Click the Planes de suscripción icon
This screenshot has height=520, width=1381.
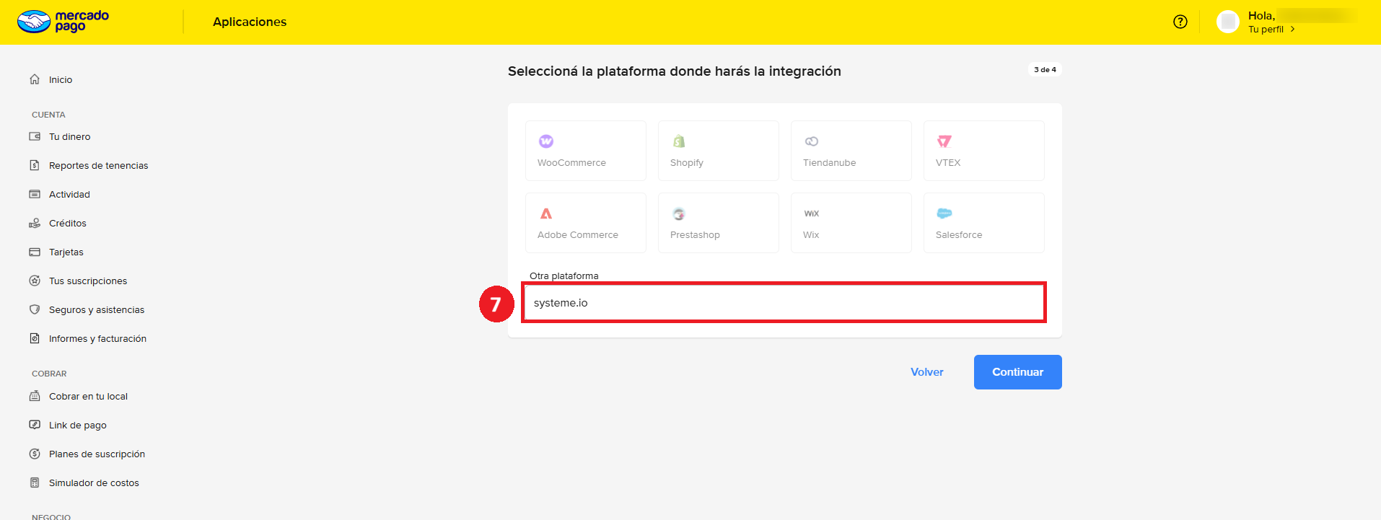click(x=35, y=454)
